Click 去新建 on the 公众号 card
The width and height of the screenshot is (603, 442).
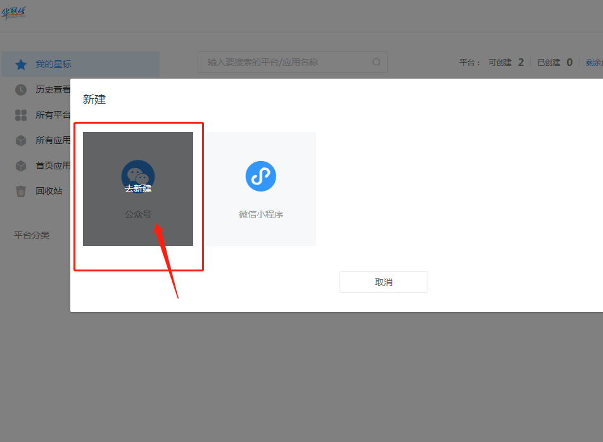click(x=138, y=189)
